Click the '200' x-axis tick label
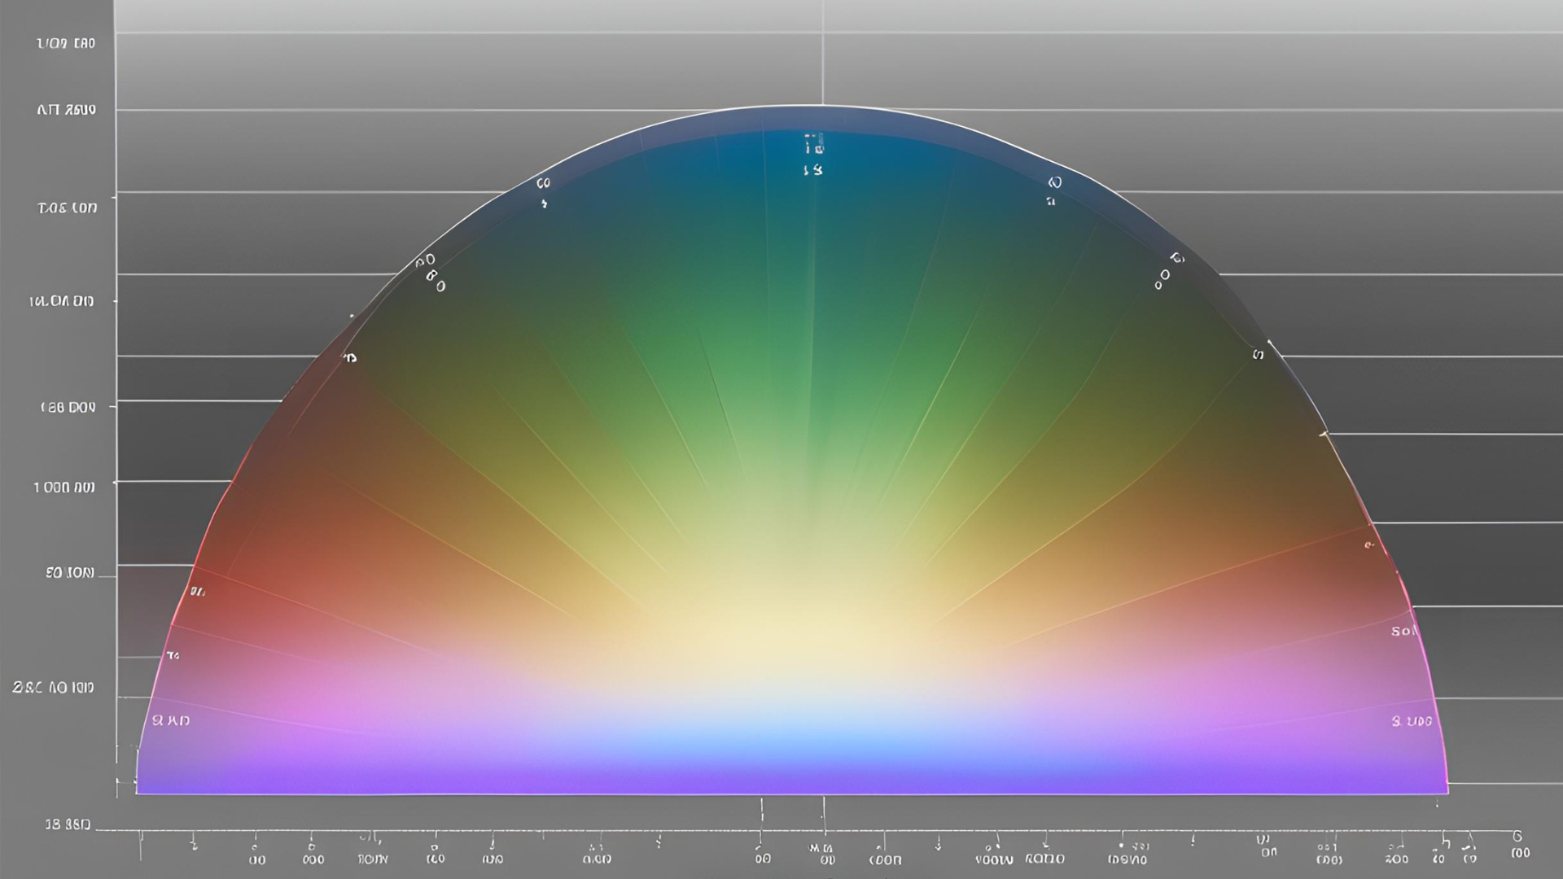 1397,859
